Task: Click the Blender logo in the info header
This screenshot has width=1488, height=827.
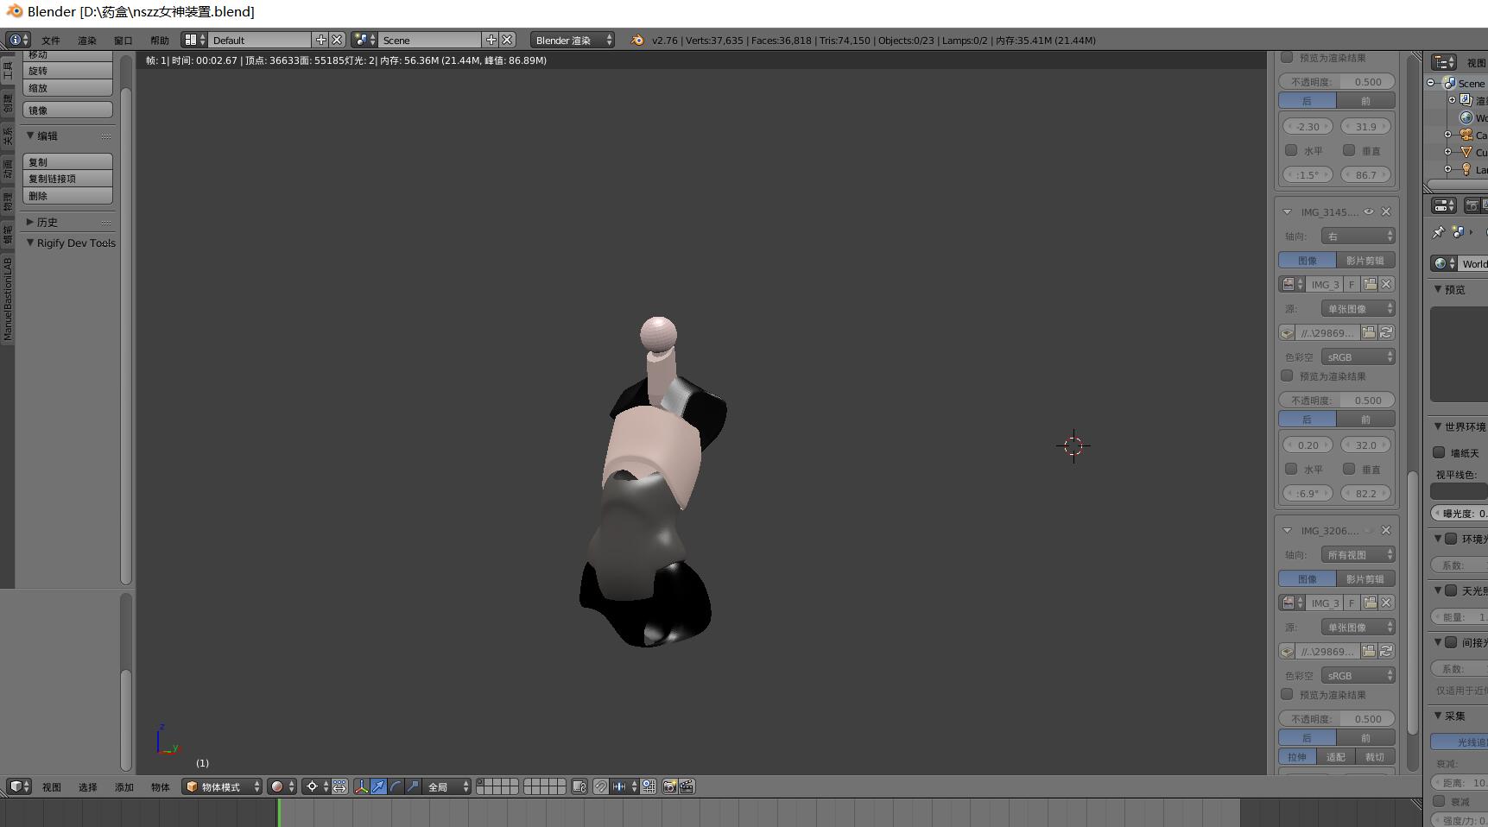Action: pos(637,40)
